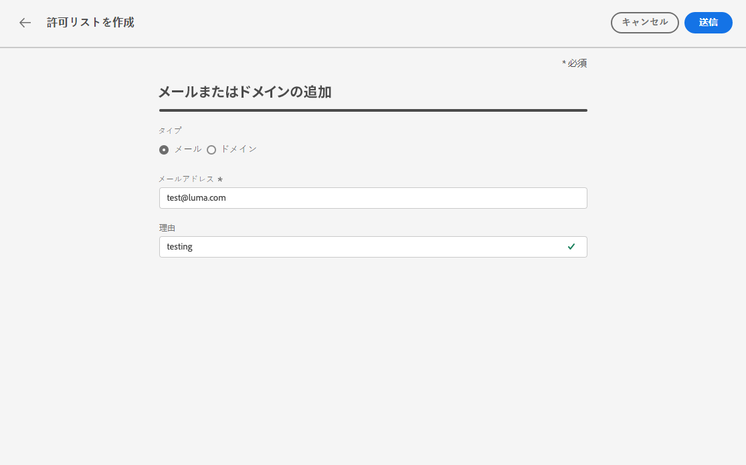The width and height of the screenshot is (746, 465).
Task: Click the ドメイン option label text
Action: coord(239,149)
